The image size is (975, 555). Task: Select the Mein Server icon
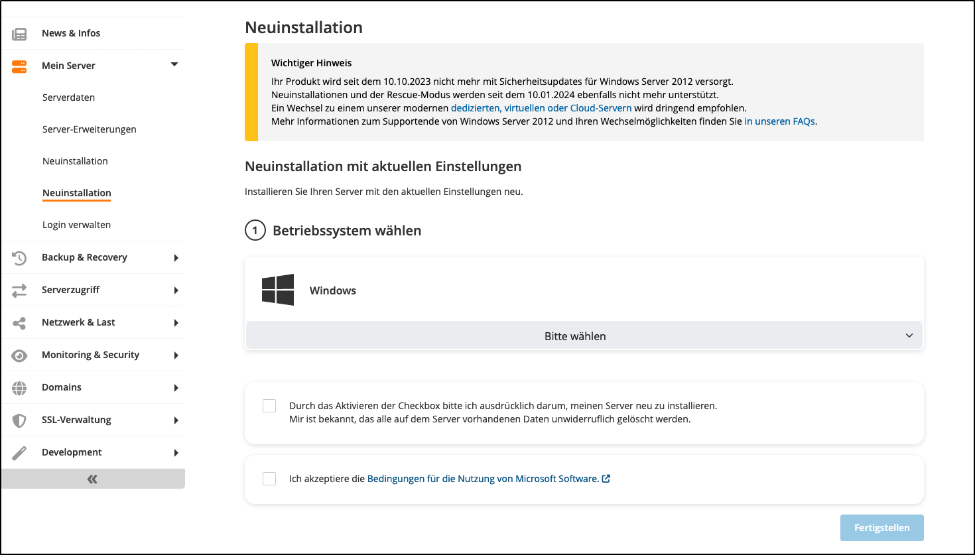point(20,65)
